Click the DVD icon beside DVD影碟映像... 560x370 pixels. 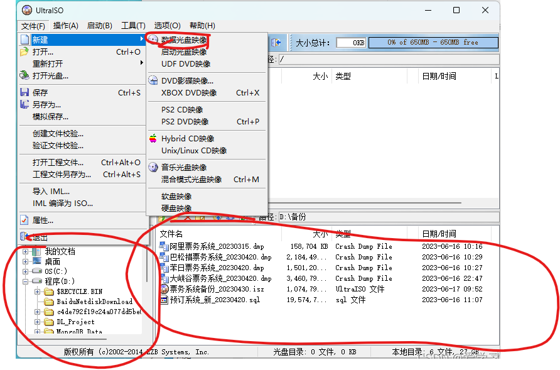[153, 80]
